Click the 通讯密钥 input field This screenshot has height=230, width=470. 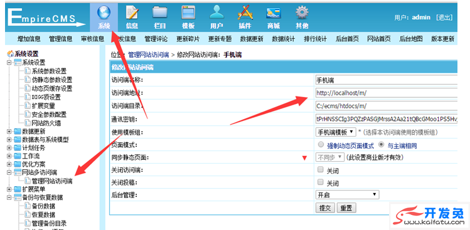[x=387, y=119]
